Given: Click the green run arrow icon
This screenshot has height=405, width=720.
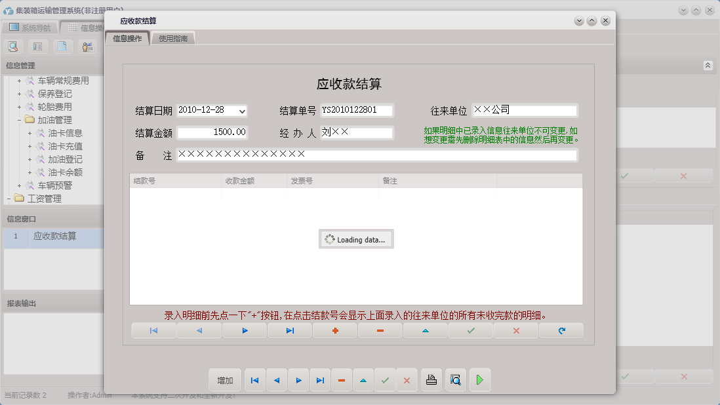Looking at the screenshot, I should 479,380.
